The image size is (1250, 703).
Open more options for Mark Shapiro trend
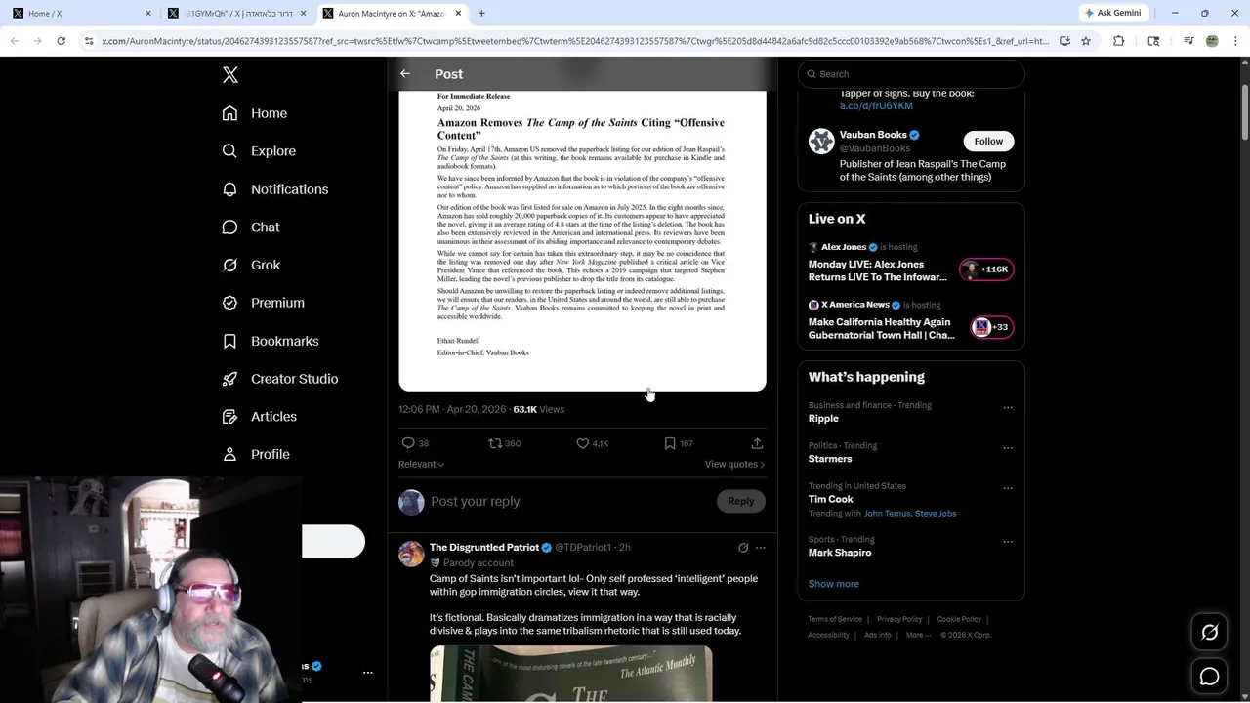point(1008,542)
